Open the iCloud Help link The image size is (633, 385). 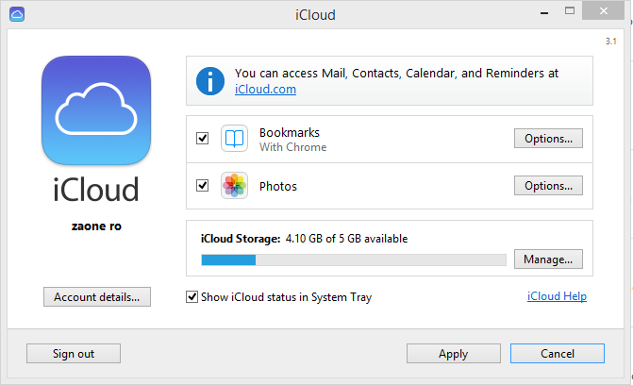(556, 296)
